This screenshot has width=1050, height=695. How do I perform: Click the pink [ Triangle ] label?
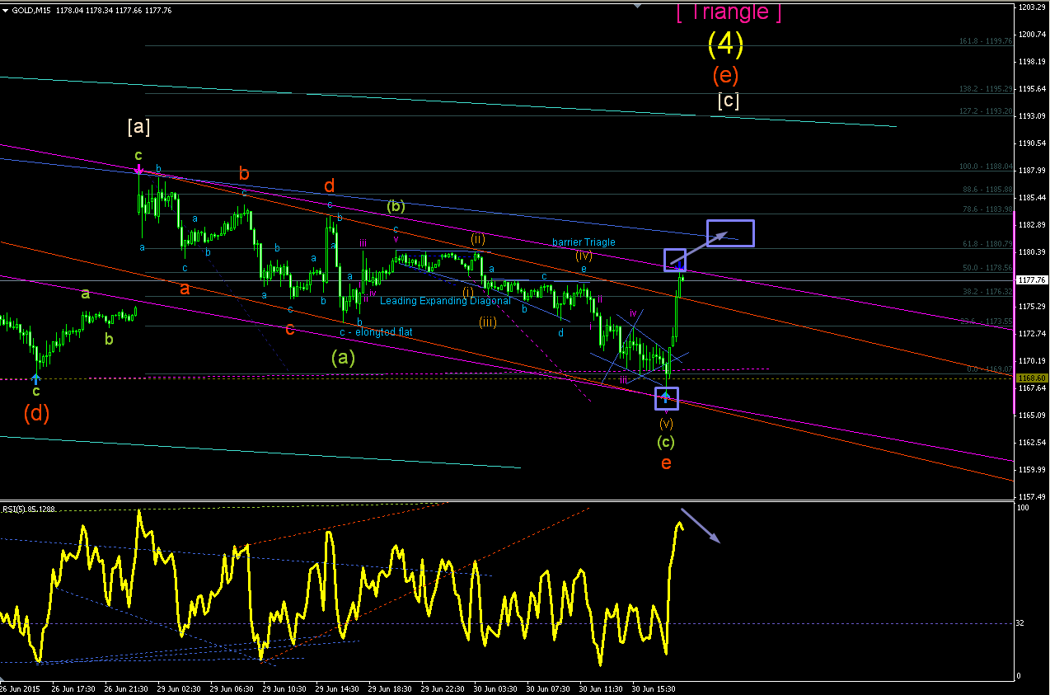(x=728, y=12)
